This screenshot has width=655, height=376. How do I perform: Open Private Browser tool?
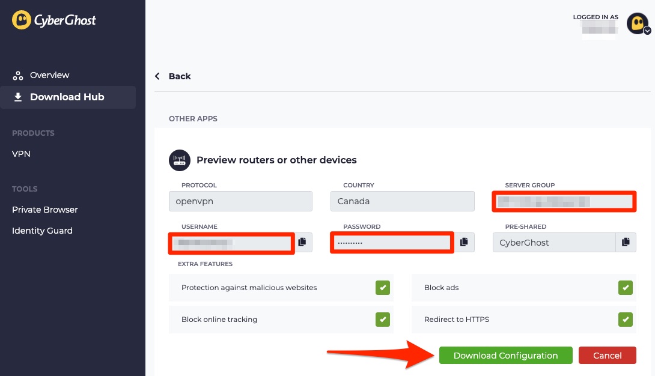(x=44, y=210)
